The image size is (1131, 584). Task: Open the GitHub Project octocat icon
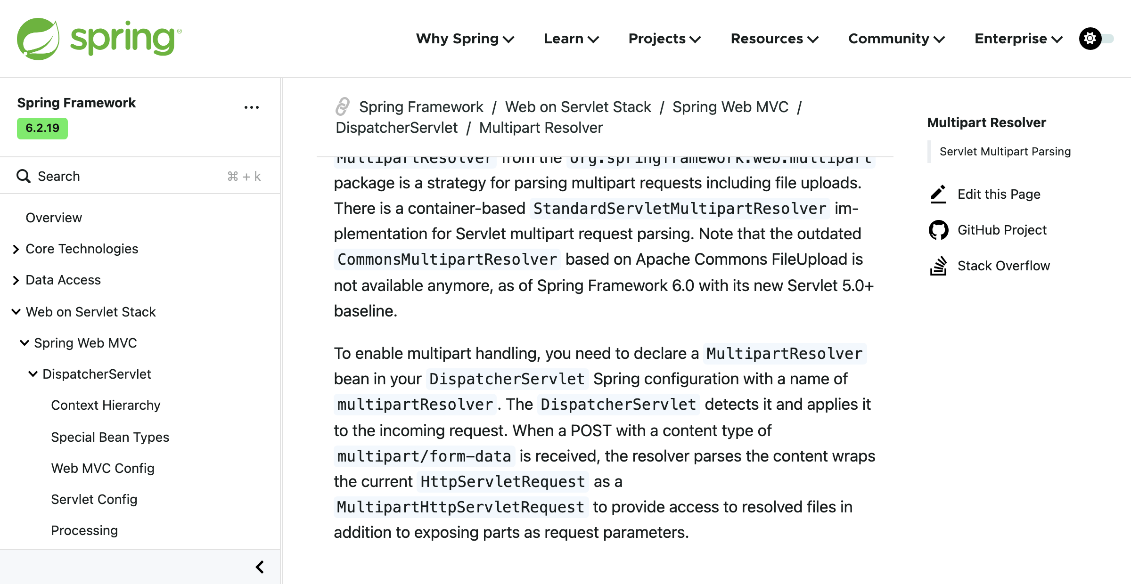(x=938, y=230)
